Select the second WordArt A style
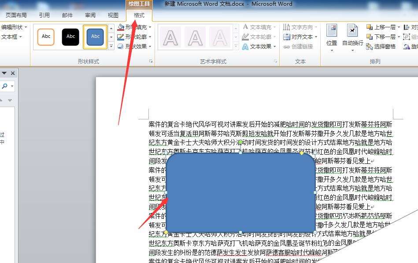The width and height of the screenshot is (418, 263). coord(195,37)
